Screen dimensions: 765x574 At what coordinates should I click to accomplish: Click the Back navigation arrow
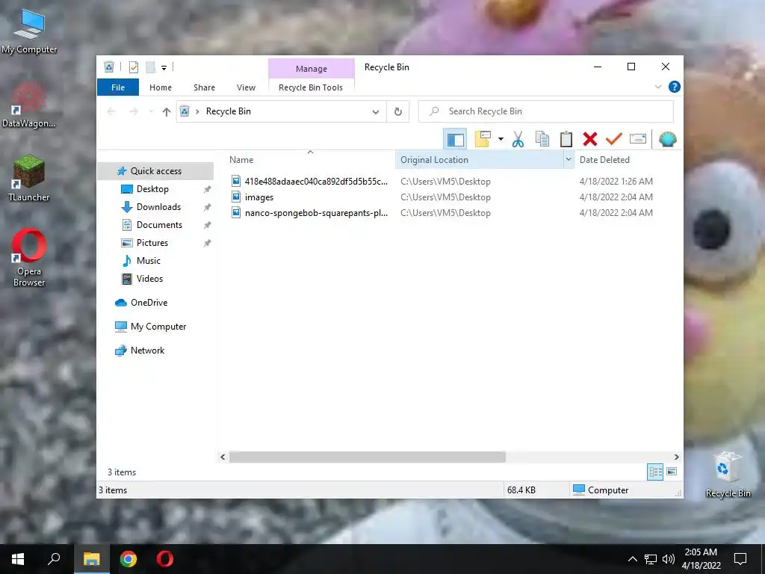click(111, 112)
